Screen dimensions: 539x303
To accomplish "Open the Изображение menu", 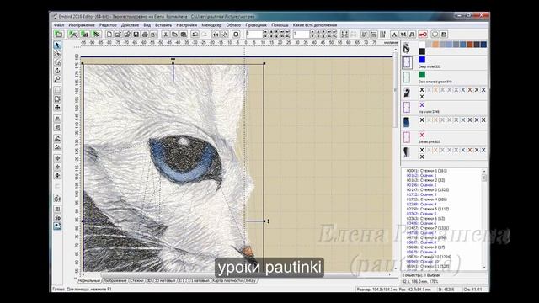I will click(82, 25).
